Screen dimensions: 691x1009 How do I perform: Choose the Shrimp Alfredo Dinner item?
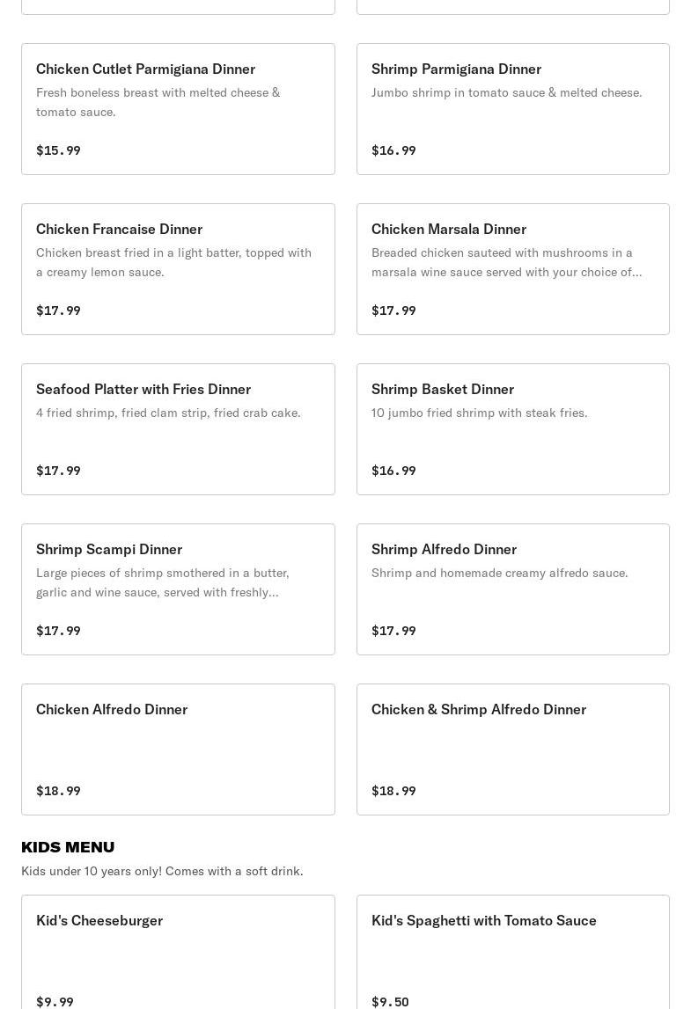[444, 549]
